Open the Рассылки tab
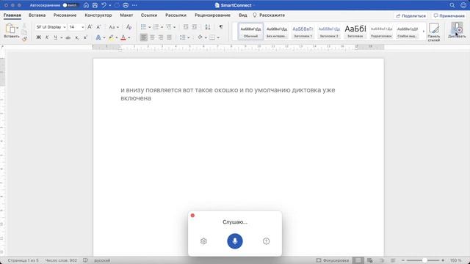The image size is (470, 264). click(x=176, y=15)
